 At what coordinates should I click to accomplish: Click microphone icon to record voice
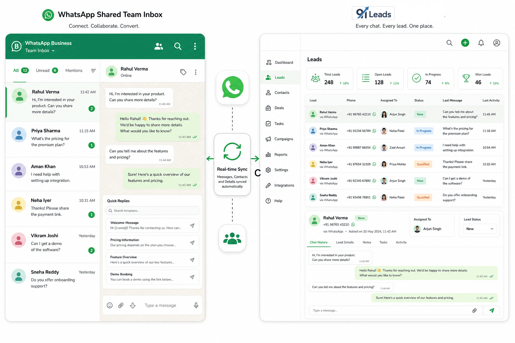[196, 305]
